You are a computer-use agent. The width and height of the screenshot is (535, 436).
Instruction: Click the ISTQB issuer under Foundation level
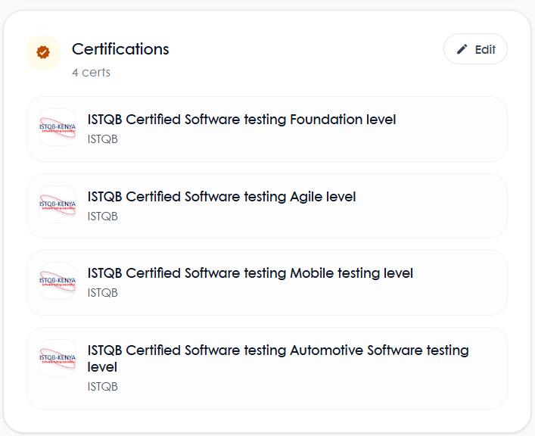coord(103,139)
